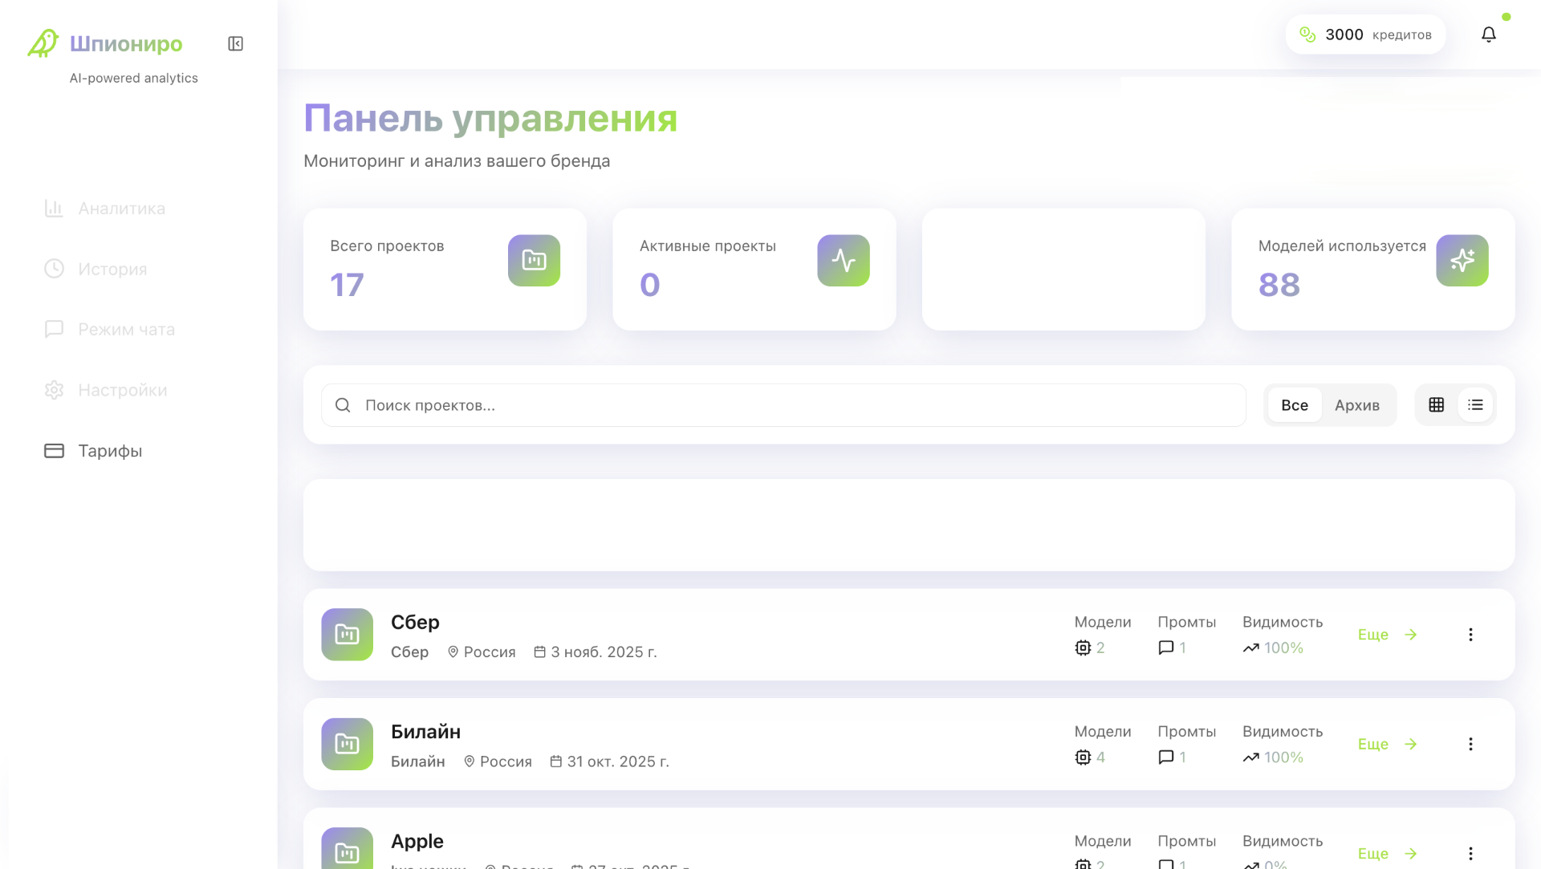Click the Шпиониро logo
Viewport: 1541px width, 869px height.
point(104,43)
